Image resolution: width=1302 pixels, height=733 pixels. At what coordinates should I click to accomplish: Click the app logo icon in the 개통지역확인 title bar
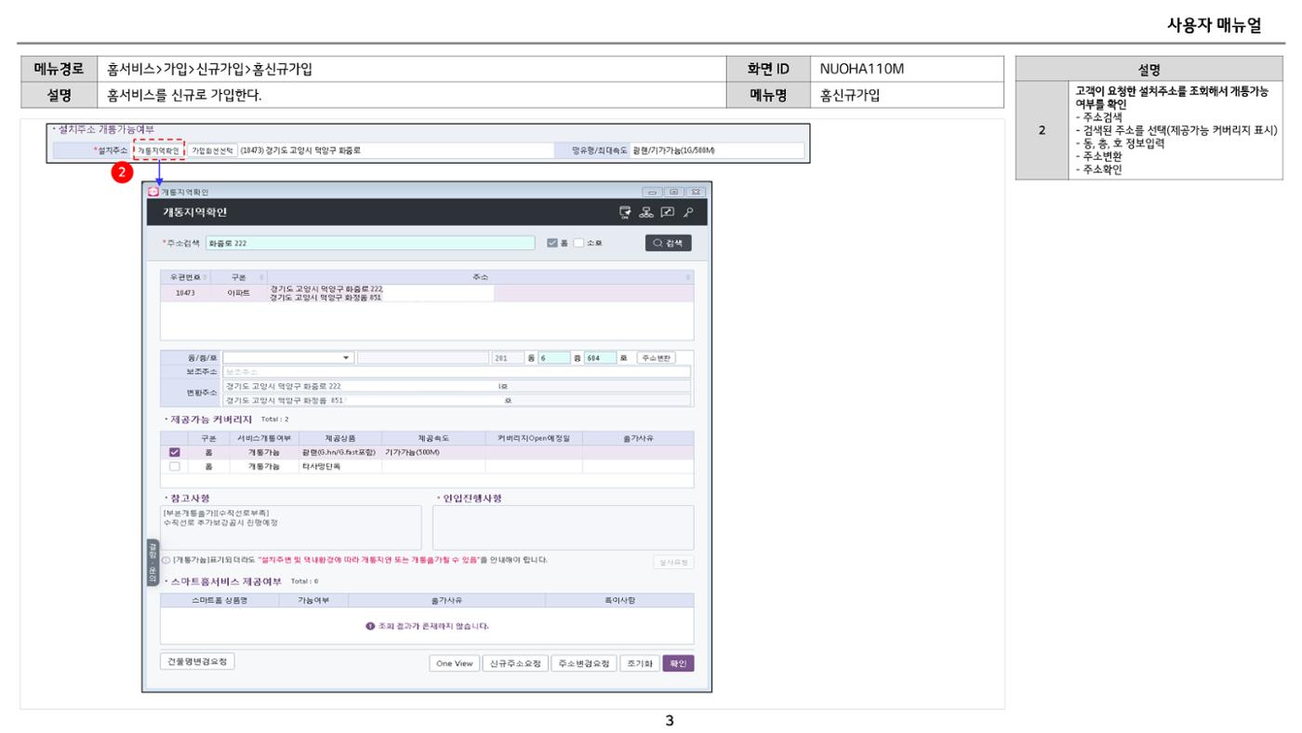tap(154, 192)
